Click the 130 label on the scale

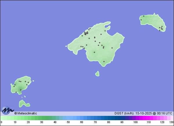click(171, 123)
